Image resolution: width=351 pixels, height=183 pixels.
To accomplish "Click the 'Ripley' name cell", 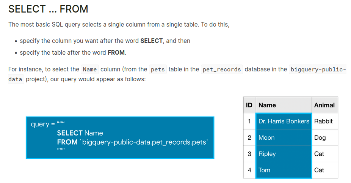I will point(267,154).
